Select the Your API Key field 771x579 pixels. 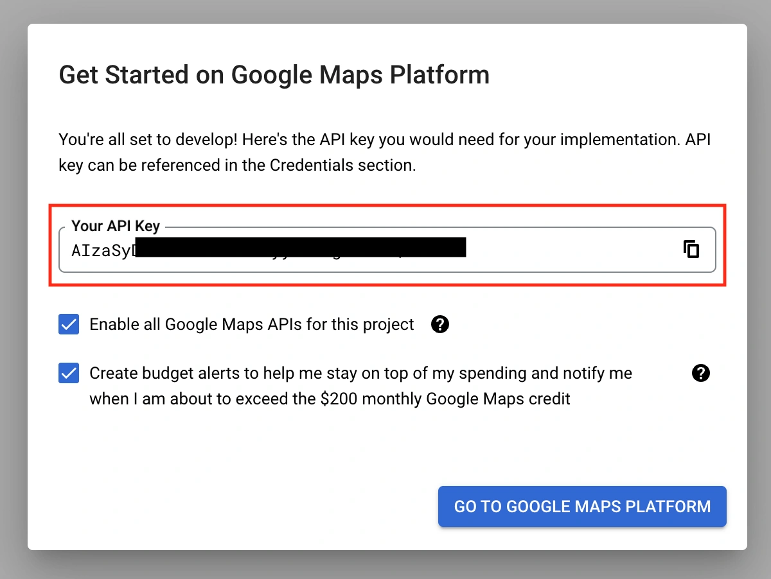387,249
